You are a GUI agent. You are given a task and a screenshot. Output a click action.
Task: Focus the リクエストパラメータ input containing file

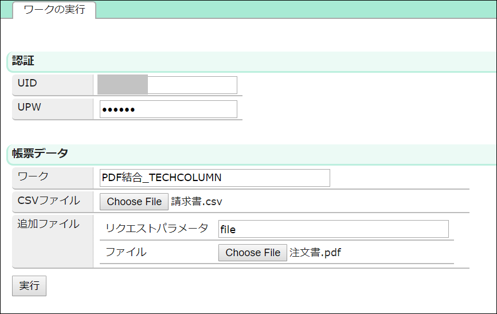333,229
